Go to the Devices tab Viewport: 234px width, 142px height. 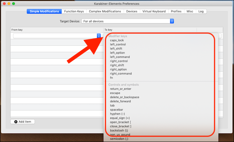click(x=132, y=12)
